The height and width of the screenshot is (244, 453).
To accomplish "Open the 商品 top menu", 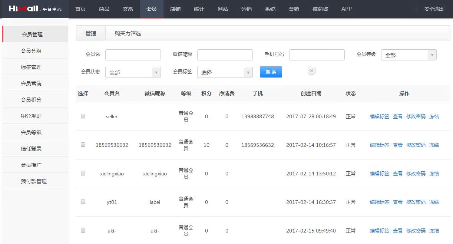I will (104, 9).
